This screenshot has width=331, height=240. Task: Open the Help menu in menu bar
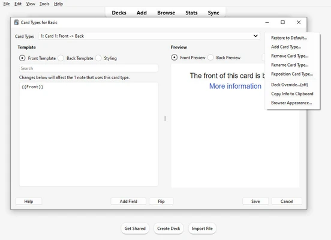click(x=59, y=4)
